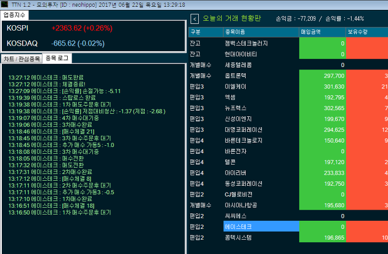Click log line 13:18:46 [매수체결 21]
Image resolution: width=388 pixels, height=254 pixels.
(x=52, y=132)
